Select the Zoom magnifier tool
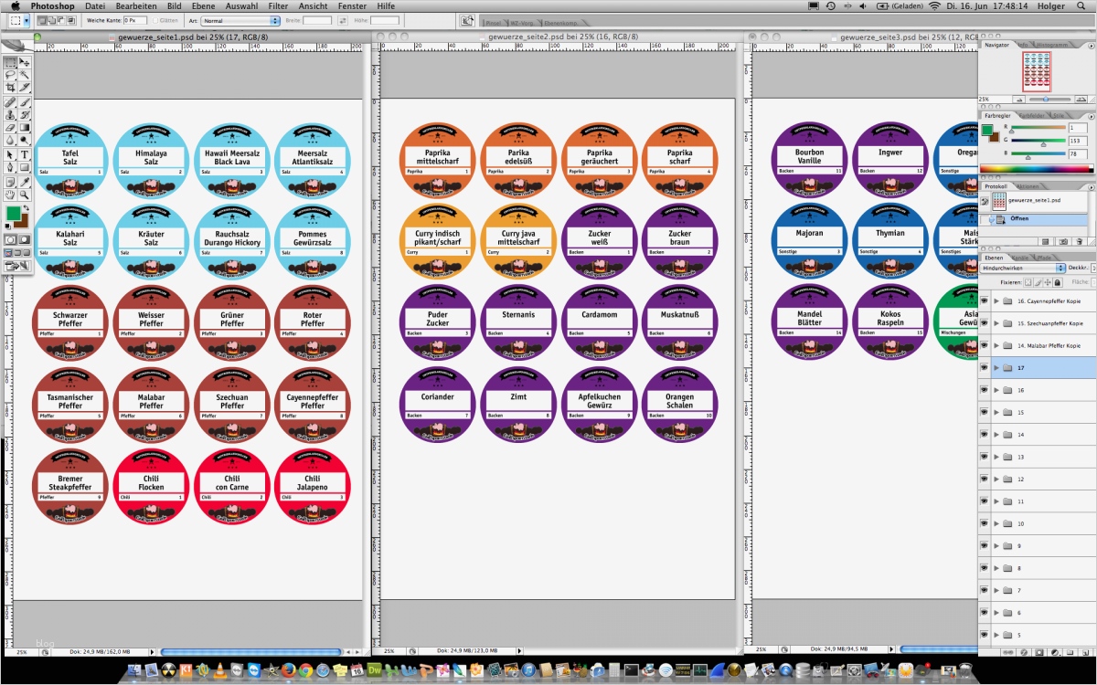 [x=24, y=195]
